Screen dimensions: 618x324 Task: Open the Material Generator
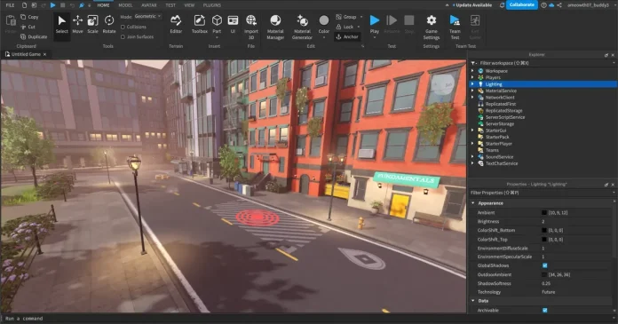pyautogui.click(x=302, y=27)
